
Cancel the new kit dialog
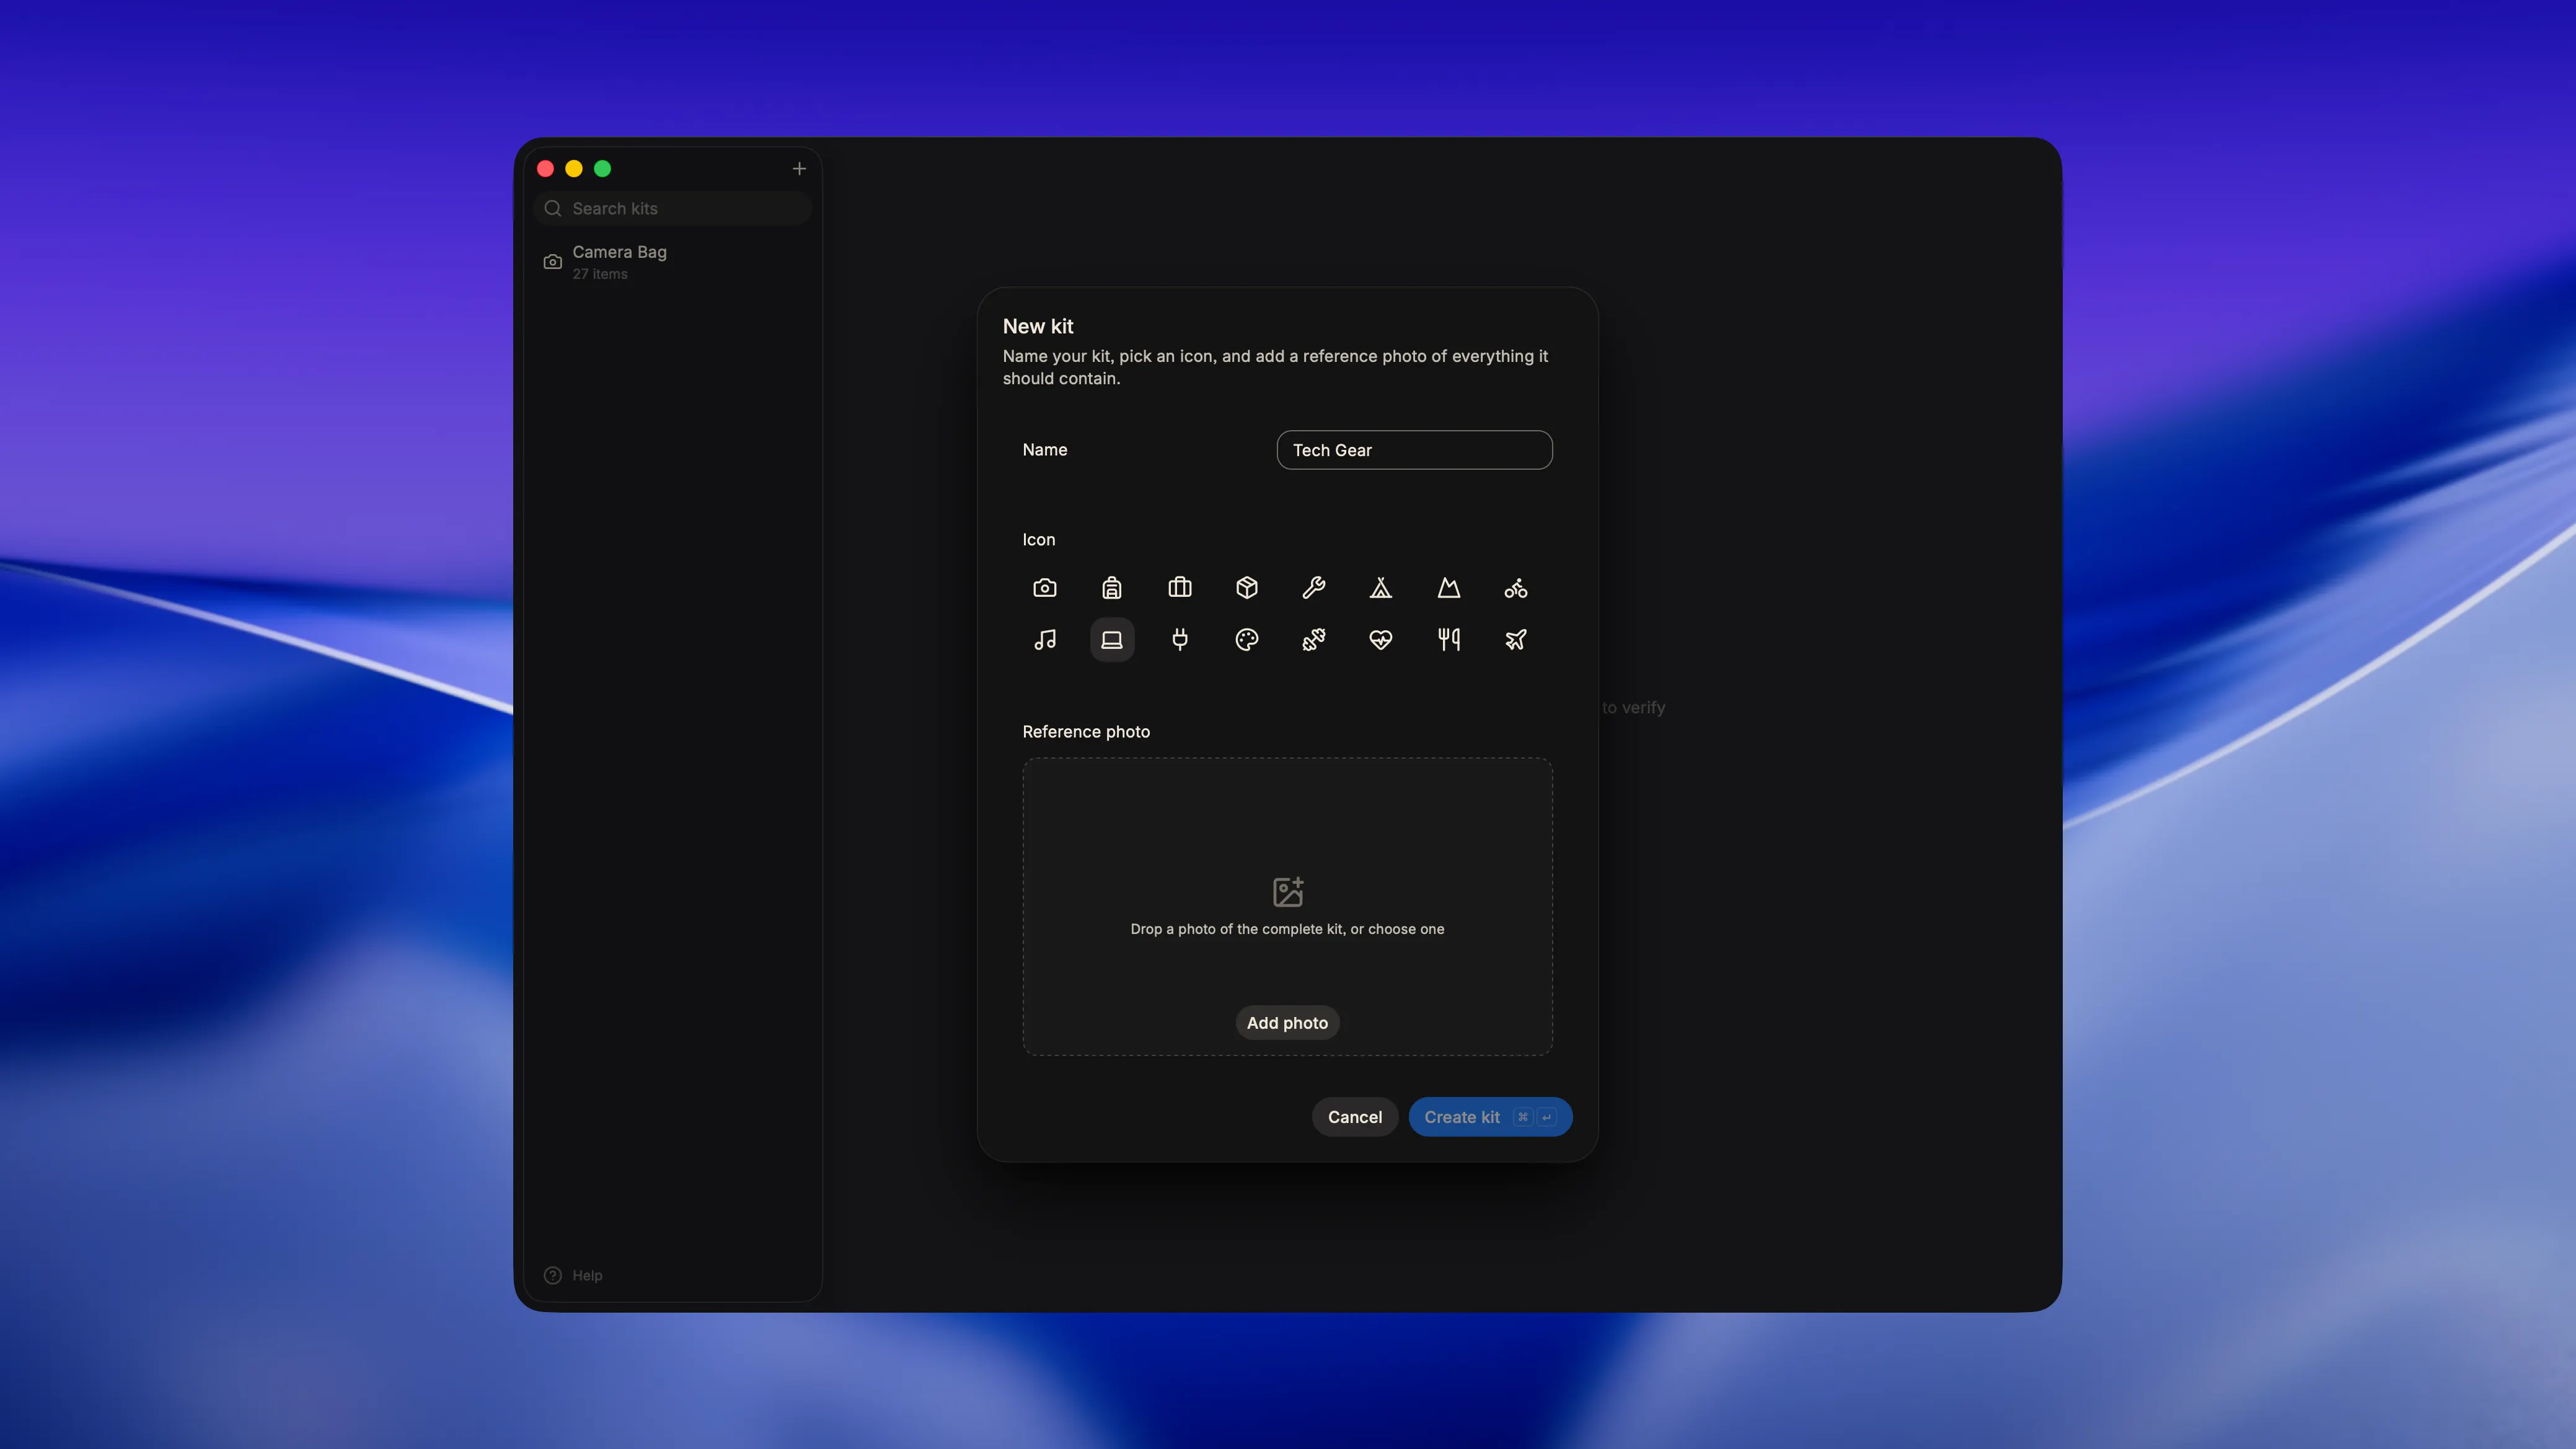coord(1354,1116)
